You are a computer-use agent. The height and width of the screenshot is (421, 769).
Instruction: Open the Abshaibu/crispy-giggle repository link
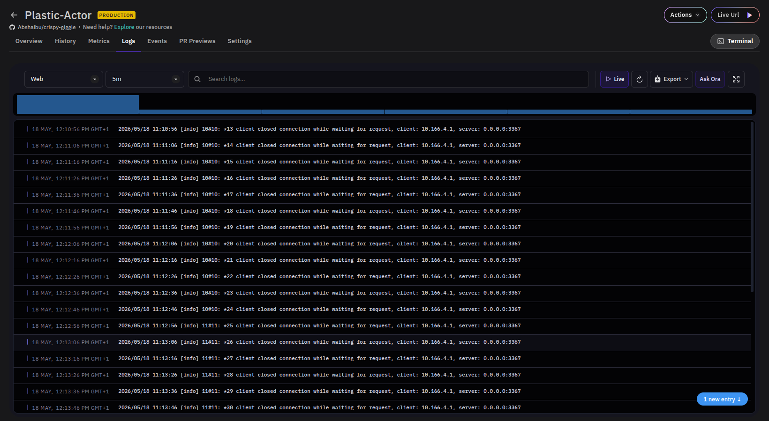(46, 27)
